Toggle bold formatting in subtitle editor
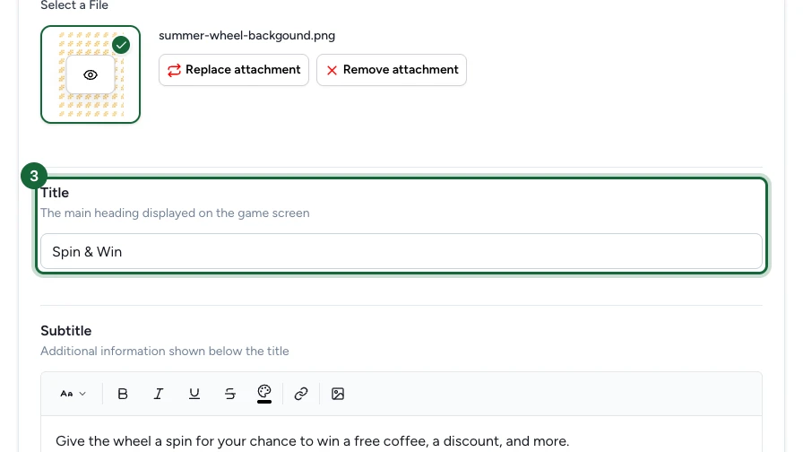The height and width of the screenshot is (452, 803). tap(123, 394)
